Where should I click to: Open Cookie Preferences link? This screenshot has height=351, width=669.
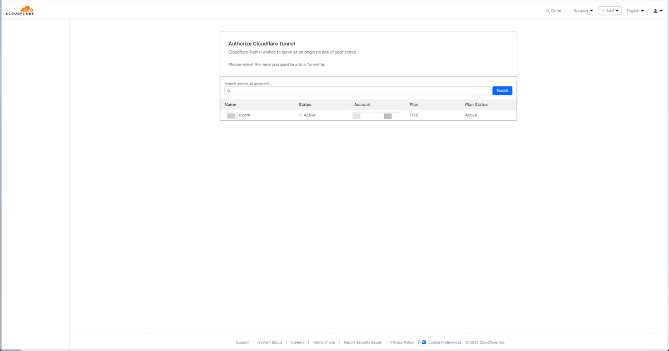(445, 343)
